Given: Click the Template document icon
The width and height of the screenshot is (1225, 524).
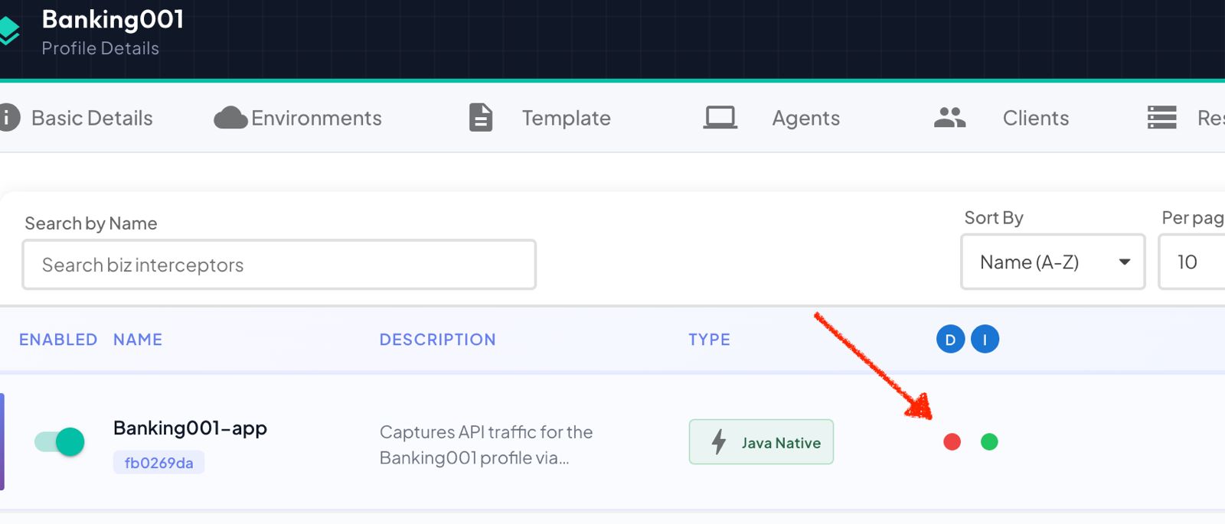Looking at the screenshot, I should (481, 118).
